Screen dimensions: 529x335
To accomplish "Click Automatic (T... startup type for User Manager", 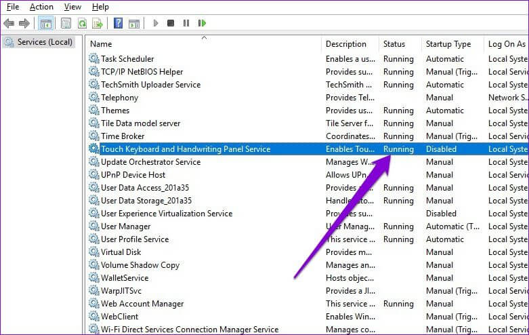I will [x=452, y=226].
